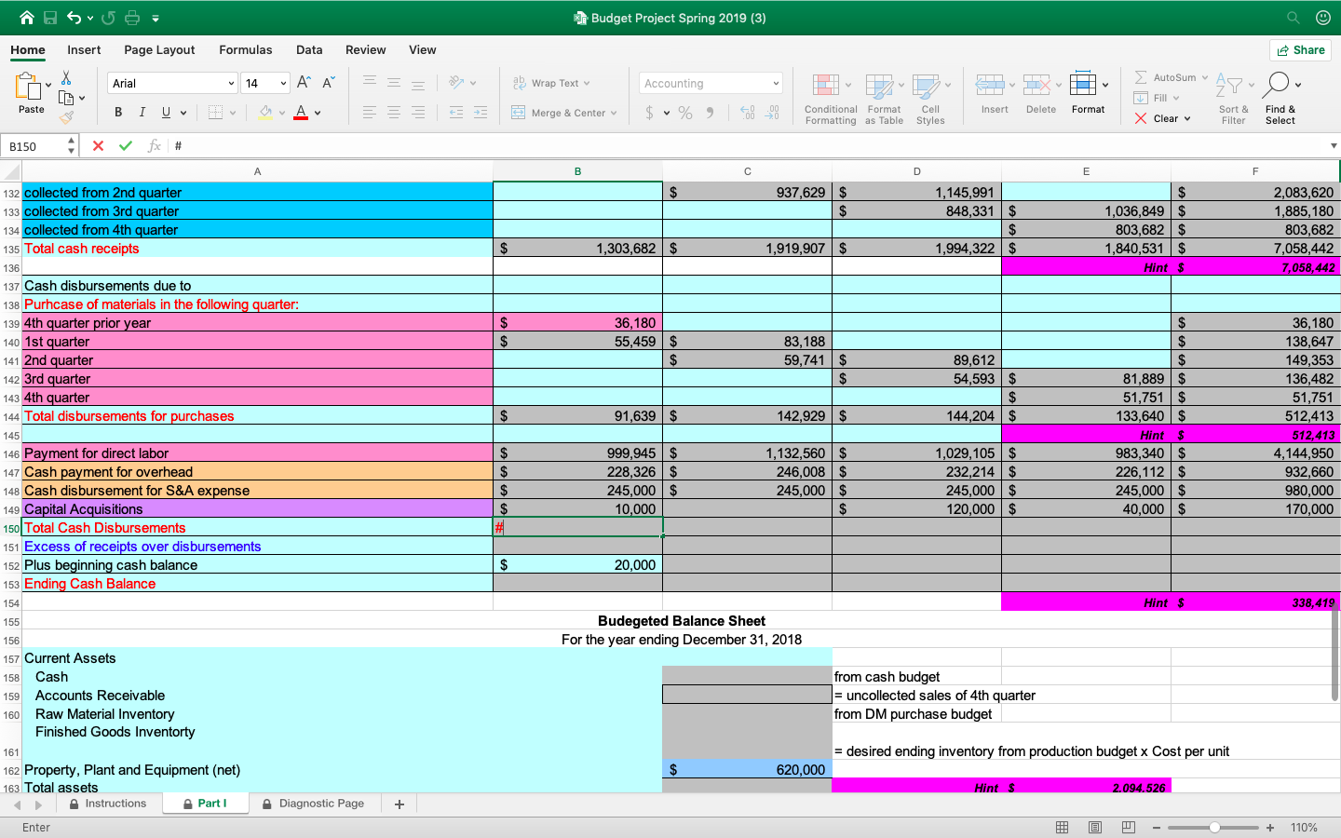Open Sort & Filter
This screenshot has height=838, width=1341.
point(1233,98)
